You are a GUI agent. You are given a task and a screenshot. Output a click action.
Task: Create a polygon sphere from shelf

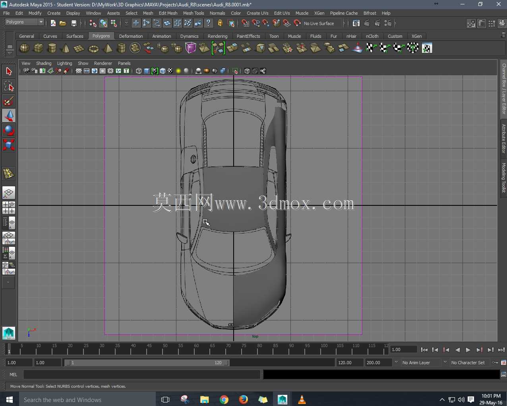[x=25, y=48]
